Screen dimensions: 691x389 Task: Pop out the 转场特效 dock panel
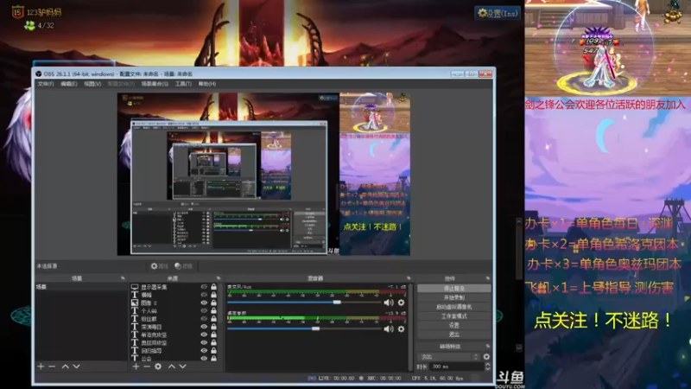pos(487,347)
